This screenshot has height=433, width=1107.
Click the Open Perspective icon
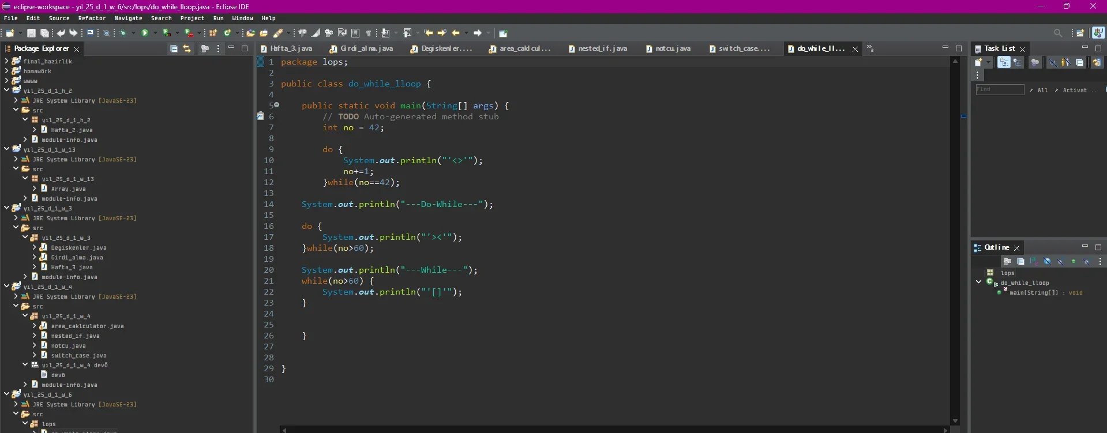click(1080, 33)
